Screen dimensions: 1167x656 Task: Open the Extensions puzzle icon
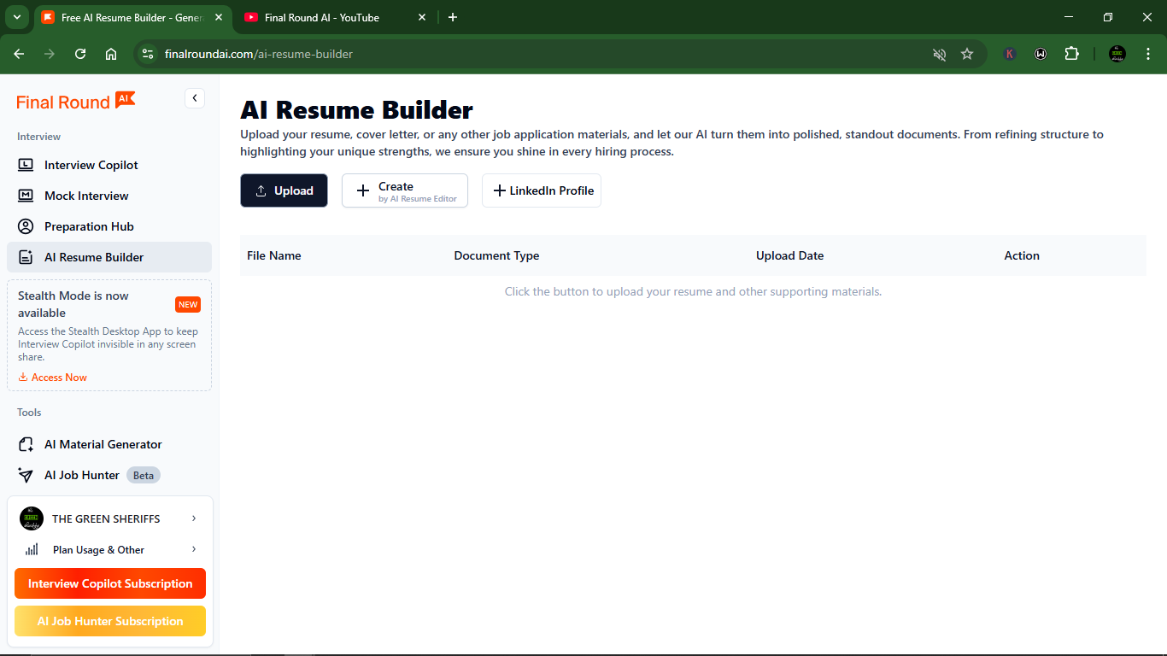tap(1071, 54)
